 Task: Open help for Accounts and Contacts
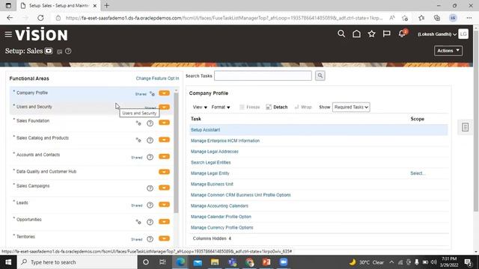[150, 157]
